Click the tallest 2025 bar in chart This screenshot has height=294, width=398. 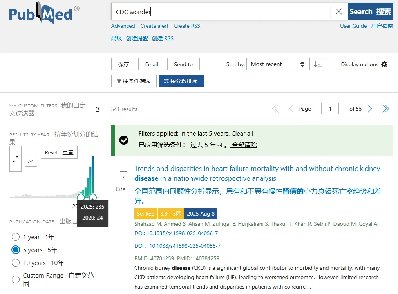click(x=93, y=175)
